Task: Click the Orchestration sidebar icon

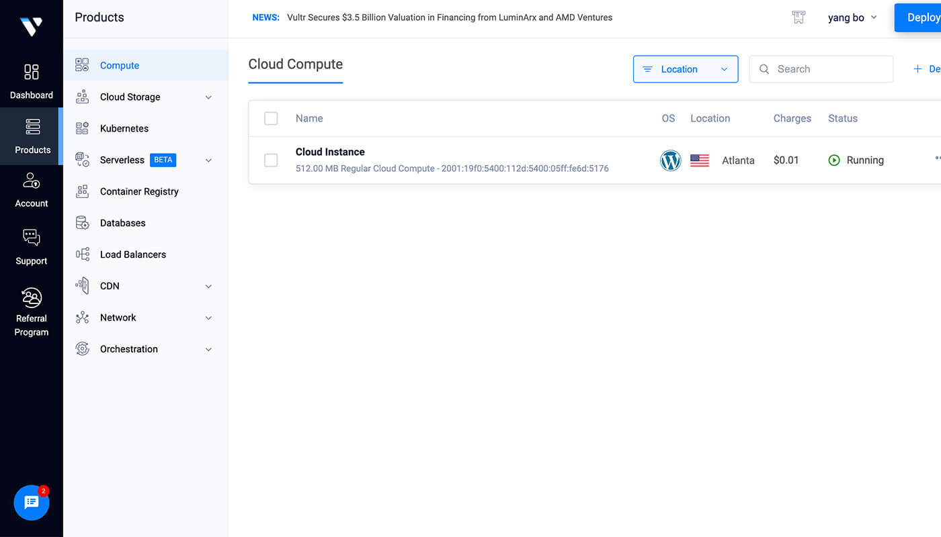Action: point(82,349)
